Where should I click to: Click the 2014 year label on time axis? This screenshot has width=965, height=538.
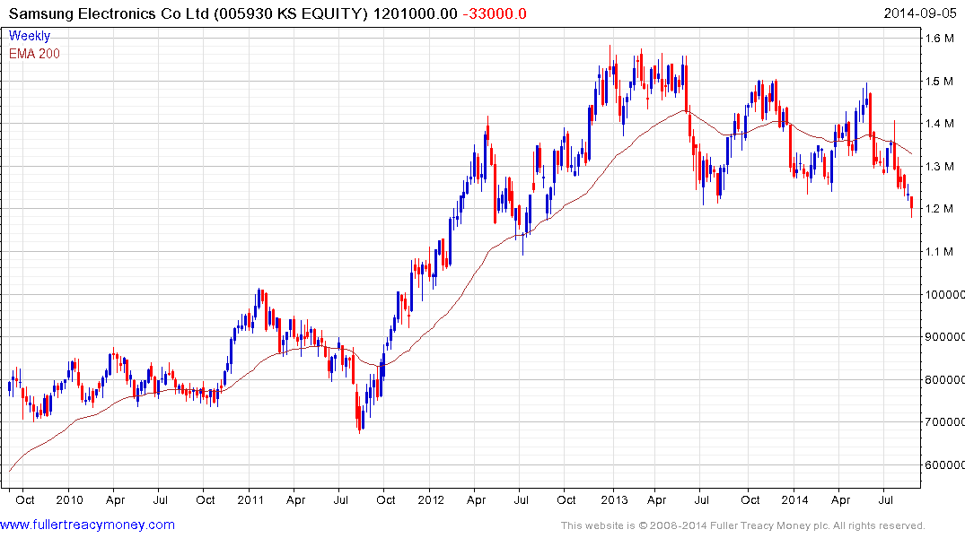(794, 499)
